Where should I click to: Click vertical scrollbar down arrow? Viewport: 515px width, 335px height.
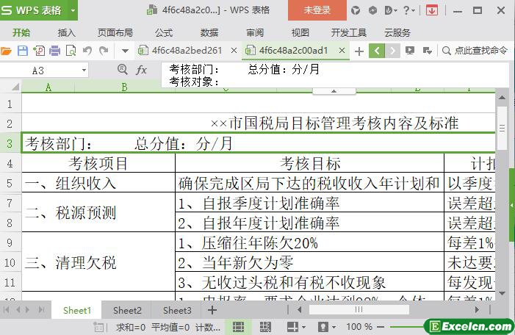click(x=502, y=293)
